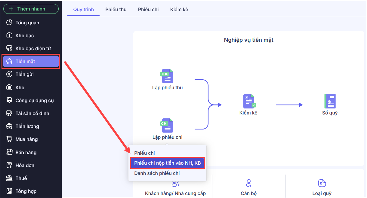Click the Tổng hợp icon
367x198 pixels.
click(10, 191)
